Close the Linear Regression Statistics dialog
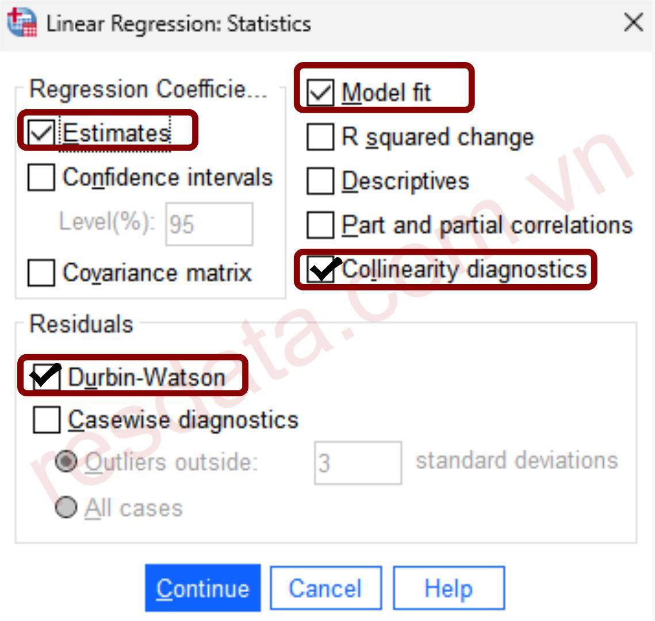This screenshot has height=621, width=655. [x=633, y=24]
